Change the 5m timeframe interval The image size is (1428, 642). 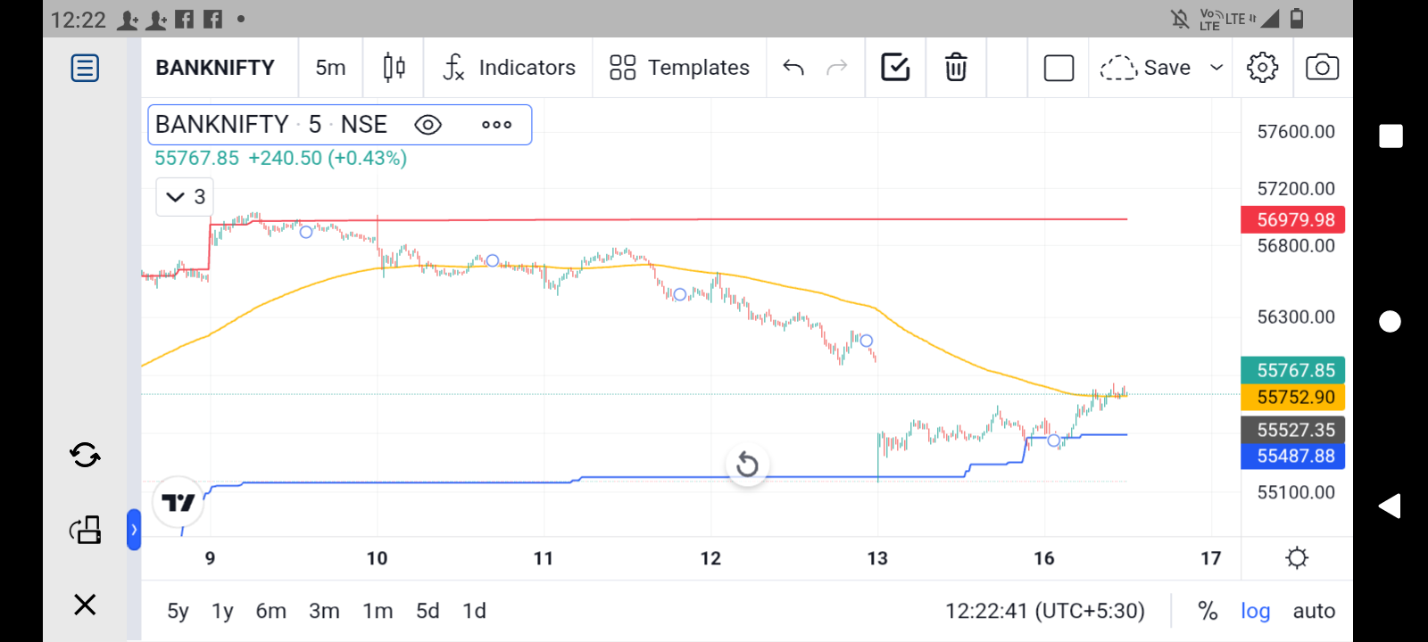pos(330,68)
